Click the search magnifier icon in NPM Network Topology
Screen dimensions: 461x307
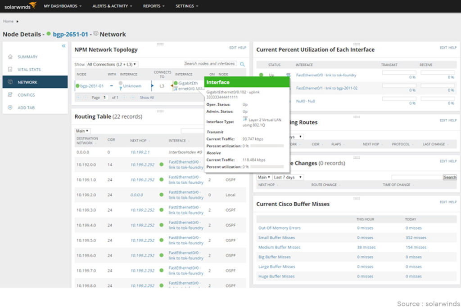[x=242, y=64]
